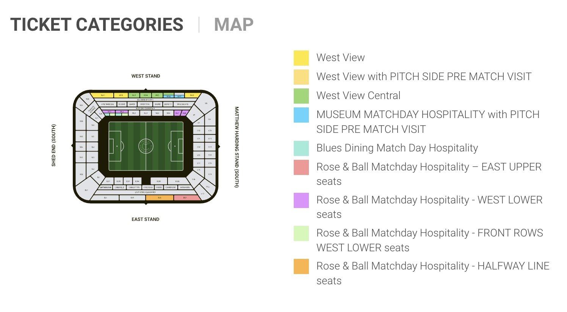Select blue Museum Matchday Hospitality swatch
This screenshot has width=567, height=312.
point(301,115)
